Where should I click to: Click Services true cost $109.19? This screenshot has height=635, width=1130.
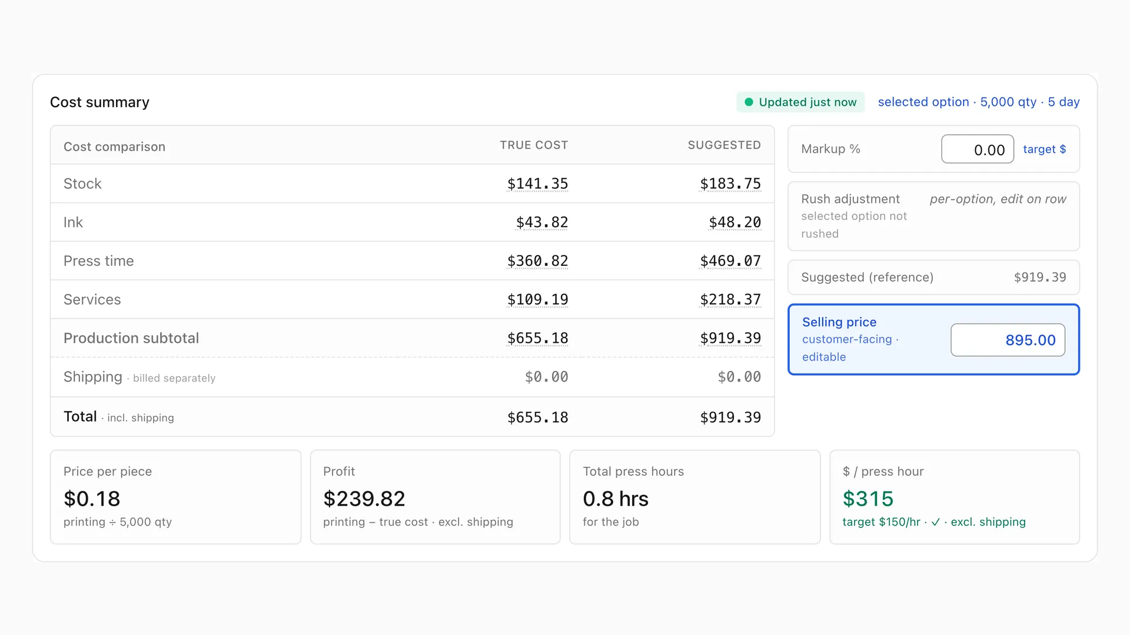(537, 300)
